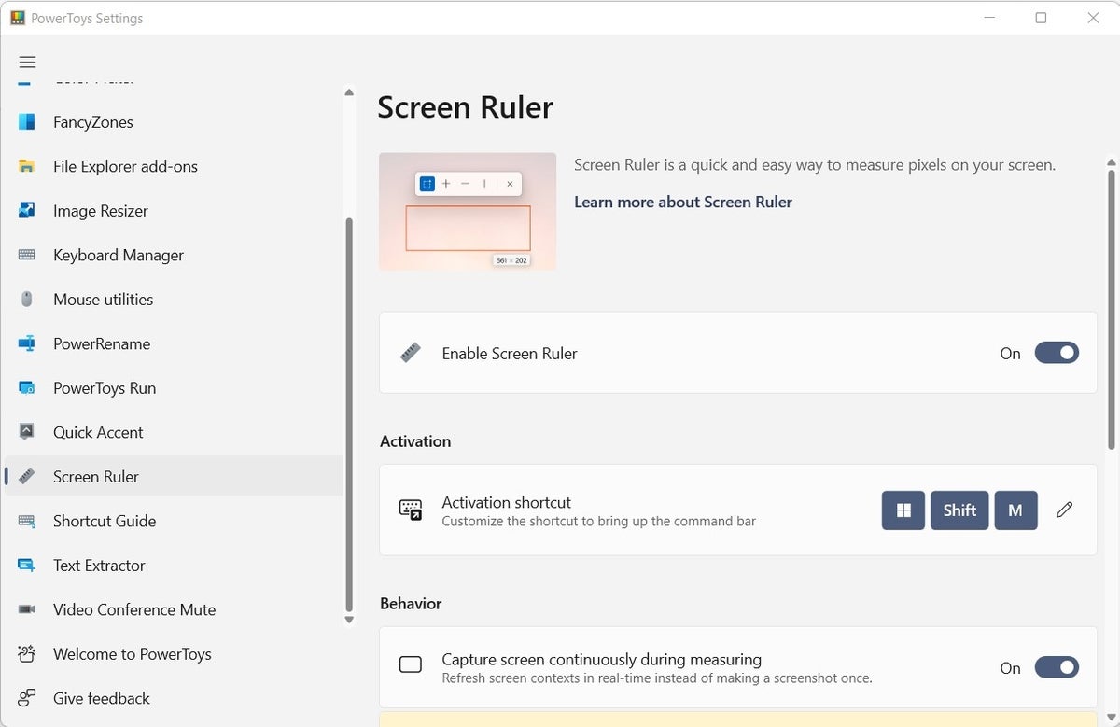The width and height of the screenshot is (1120, 727).
Task: Open the hamburger navigation menu
Action: (x=27, y=63)
